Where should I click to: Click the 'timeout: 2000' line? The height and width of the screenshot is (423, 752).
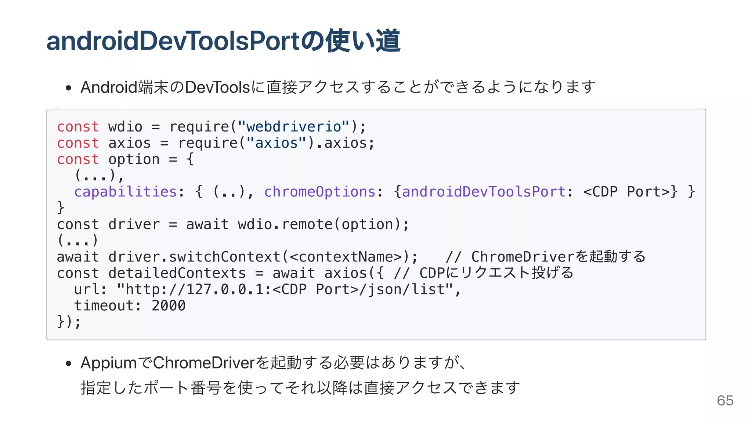(130, 305)
